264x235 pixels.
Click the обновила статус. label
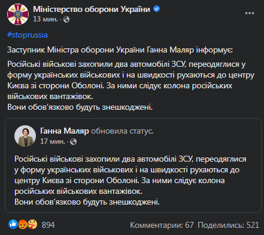point(122,131)
